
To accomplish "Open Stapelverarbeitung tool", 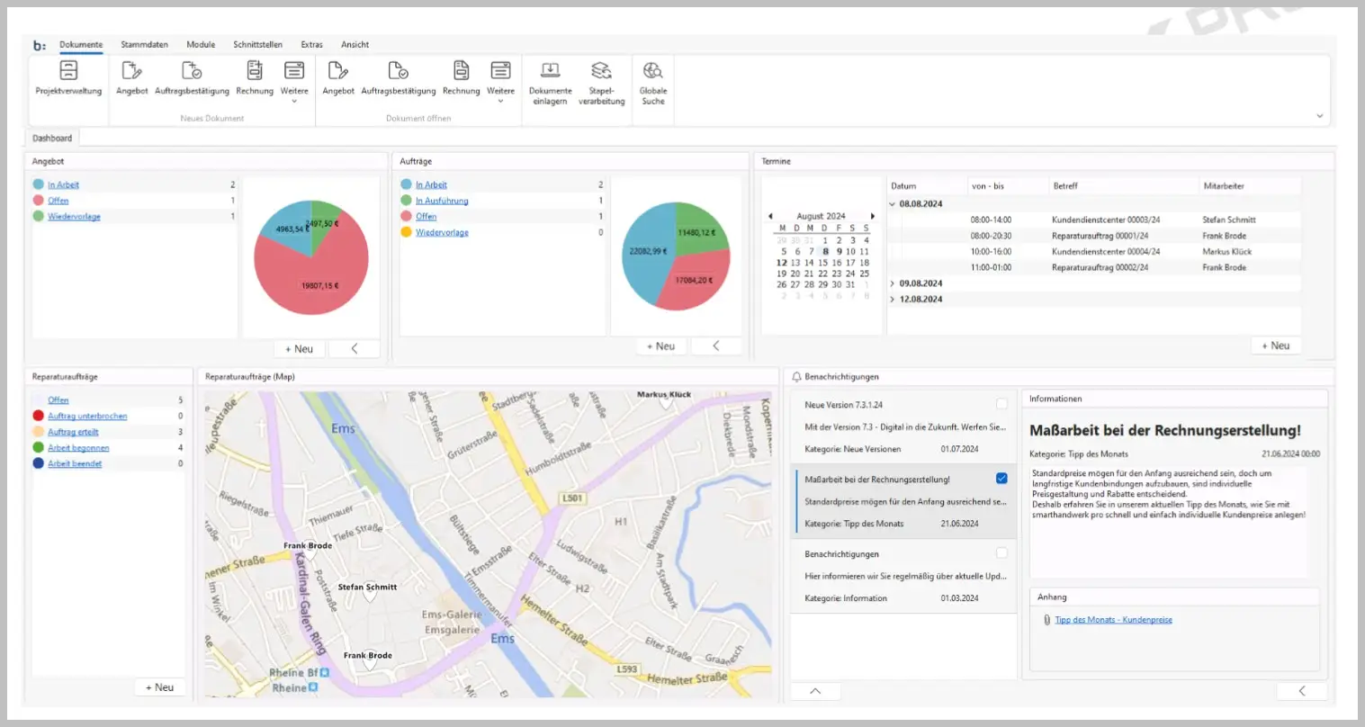I will [601, 83].
